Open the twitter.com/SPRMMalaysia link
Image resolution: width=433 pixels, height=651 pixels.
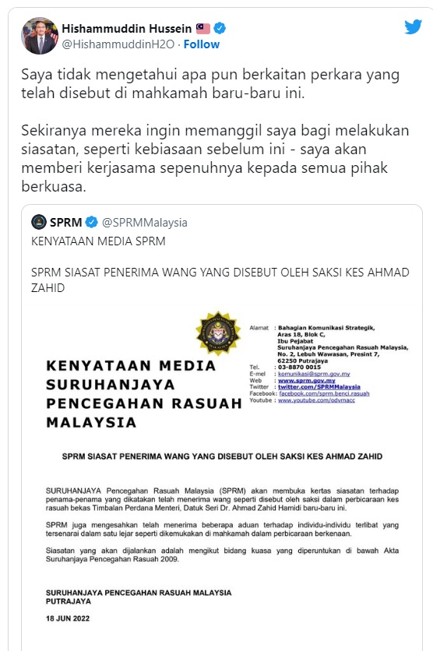click(x=319, y=386)
